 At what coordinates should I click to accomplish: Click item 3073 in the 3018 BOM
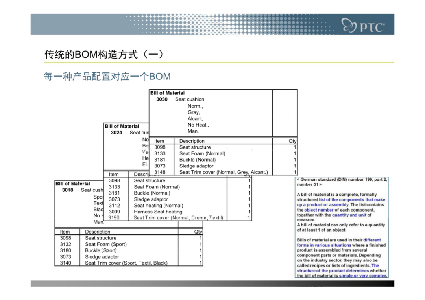click(x=66, y=256)
